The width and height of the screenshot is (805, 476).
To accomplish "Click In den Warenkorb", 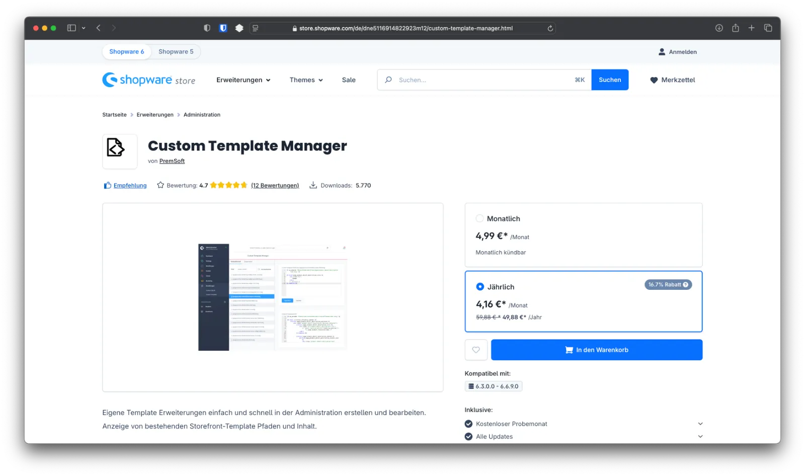I will (x=596, y=350).
